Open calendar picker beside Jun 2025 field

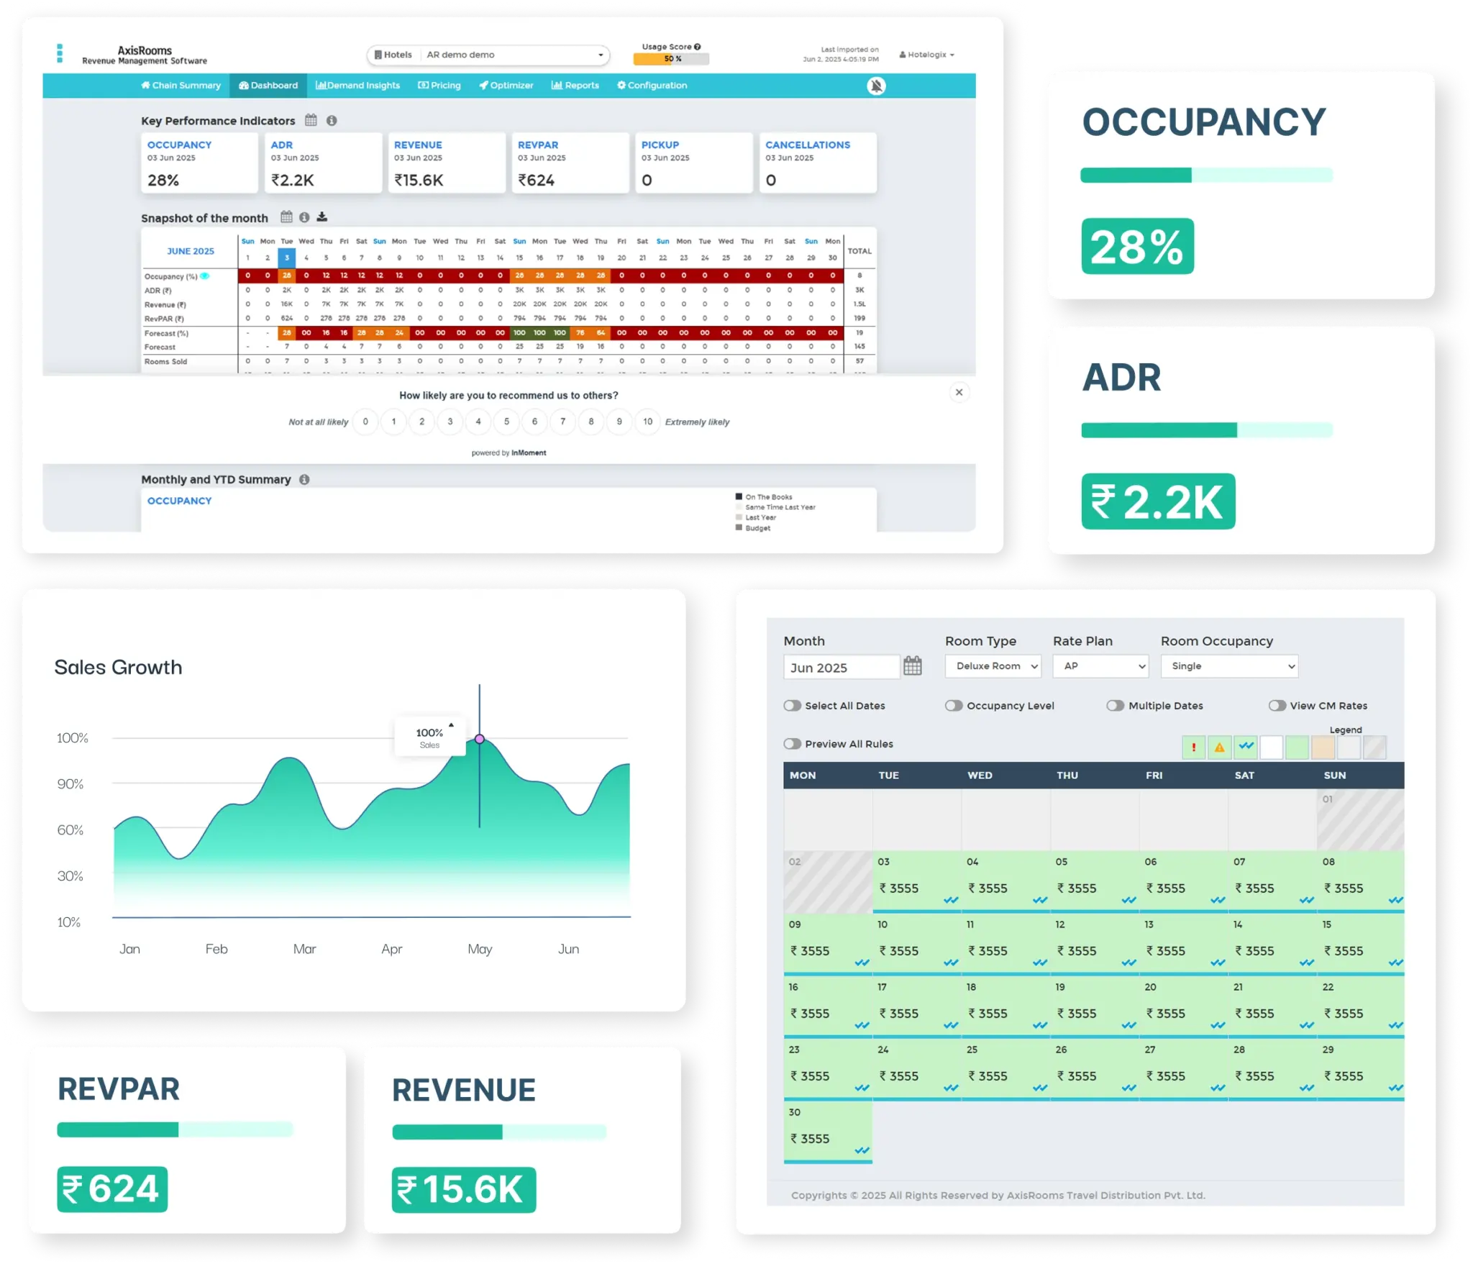tap(913, 665)
